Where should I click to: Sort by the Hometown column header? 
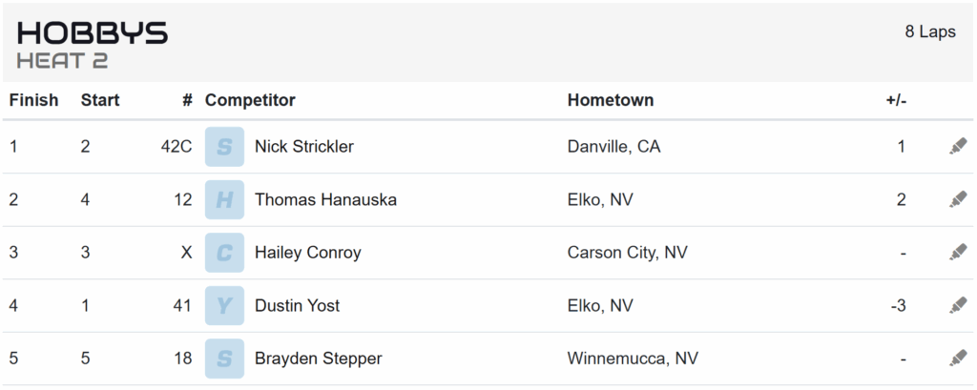[610, 100]
